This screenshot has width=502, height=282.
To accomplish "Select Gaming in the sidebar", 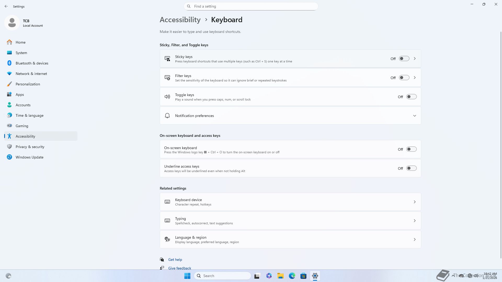I will point(22,126).
